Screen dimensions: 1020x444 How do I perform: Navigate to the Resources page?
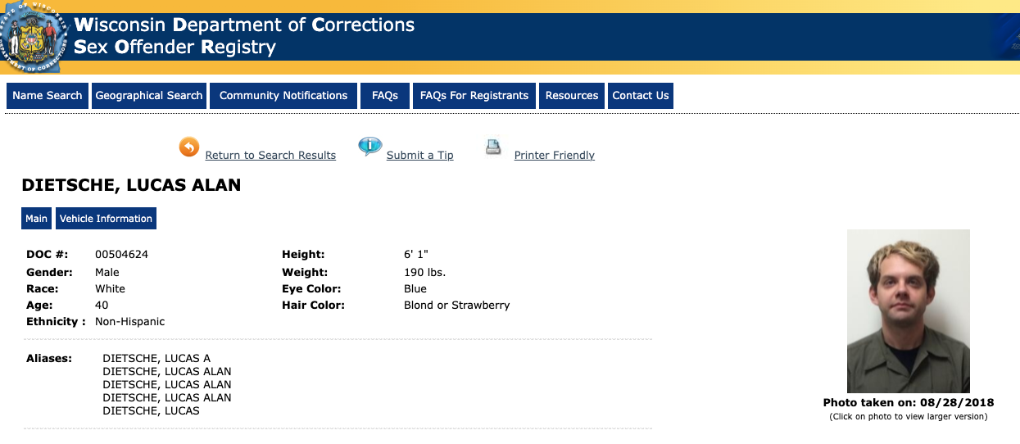coord(572,96)
